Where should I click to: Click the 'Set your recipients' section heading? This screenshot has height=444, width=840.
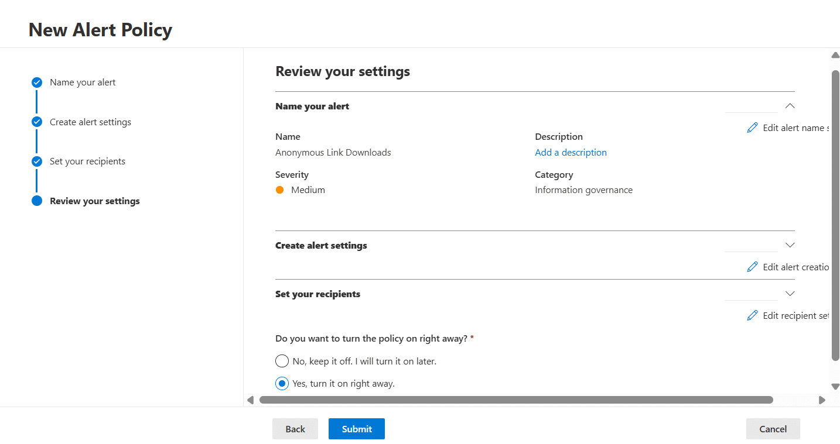point(317,294)
